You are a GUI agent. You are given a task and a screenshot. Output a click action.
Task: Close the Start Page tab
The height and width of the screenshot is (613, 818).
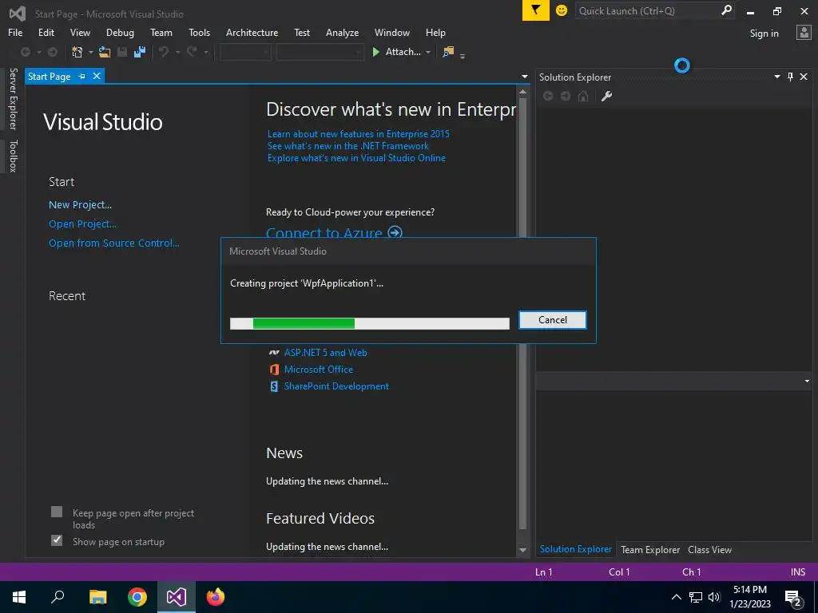click(x=97, y=76)
